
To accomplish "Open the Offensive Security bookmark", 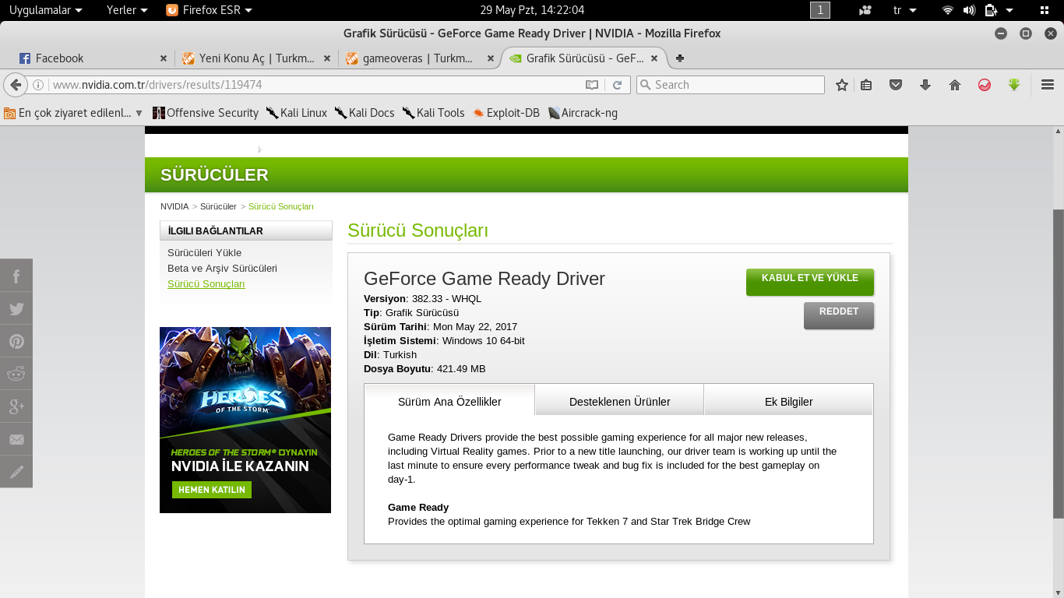I will click(x=206, y=113).
